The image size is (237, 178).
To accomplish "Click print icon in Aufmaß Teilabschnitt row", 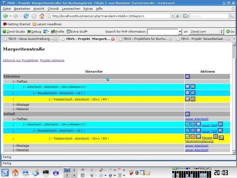I will point(198,136).
